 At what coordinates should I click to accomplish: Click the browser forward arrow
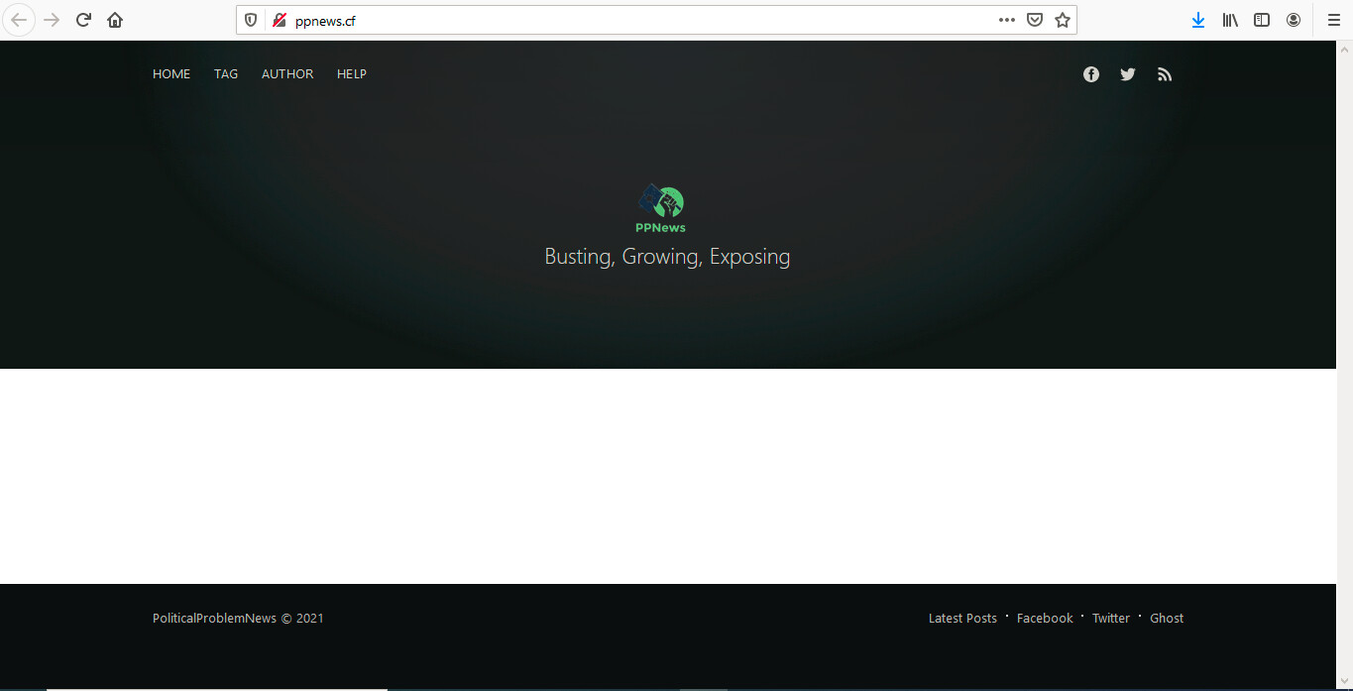tap(52, 20)
